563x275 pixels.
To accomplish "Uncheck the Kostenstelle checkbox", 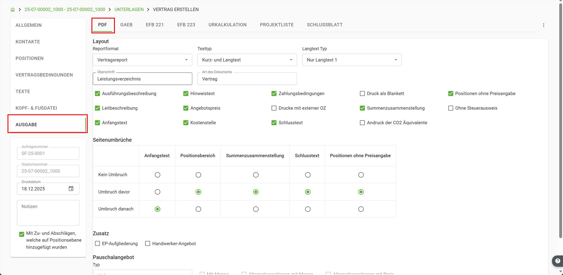I will point(186,123).
